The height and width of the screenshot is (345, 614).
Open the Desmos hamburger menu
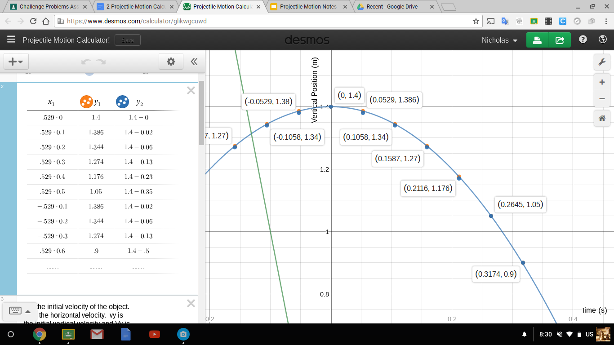[11, 40]
